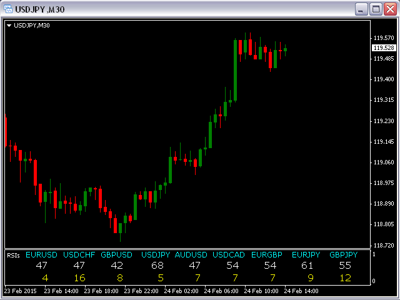Click the RSI value 61 under EURJPY
The image size is (400, 300).
click(307, 266)
